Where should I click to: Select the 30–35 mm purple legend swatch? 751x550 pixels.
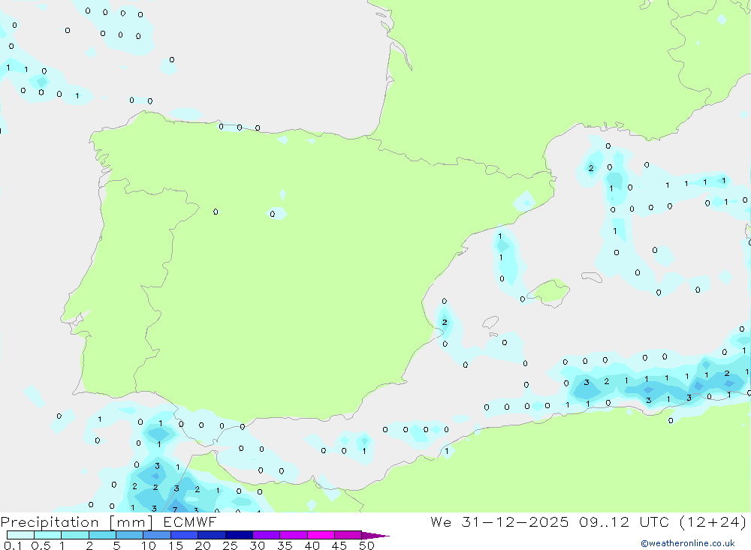(x=267, y=535)
